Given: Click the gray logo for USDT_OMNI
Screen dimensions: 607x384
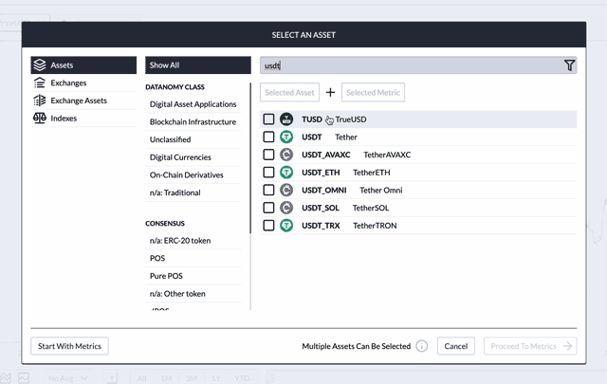Looking at the screenshot, I should tap(286, 190).
